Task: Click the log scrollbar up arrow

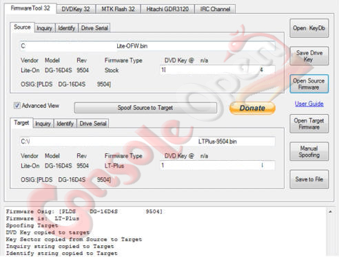Action: pyautogui.click(x=330, y=212)
